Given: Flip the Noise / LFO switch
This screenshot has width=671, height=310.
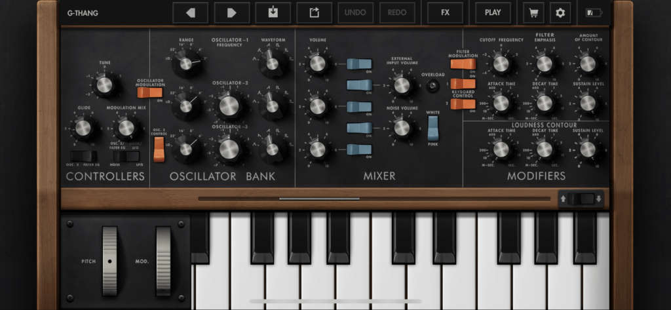Looking at the screenshot, I should pyautogui.click(x=126, y=156).
